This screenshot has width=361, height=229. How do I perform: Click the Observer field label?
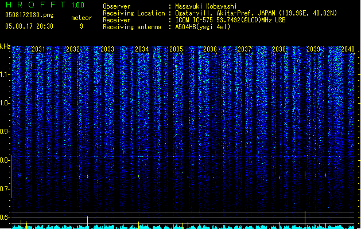click(117, 6)
